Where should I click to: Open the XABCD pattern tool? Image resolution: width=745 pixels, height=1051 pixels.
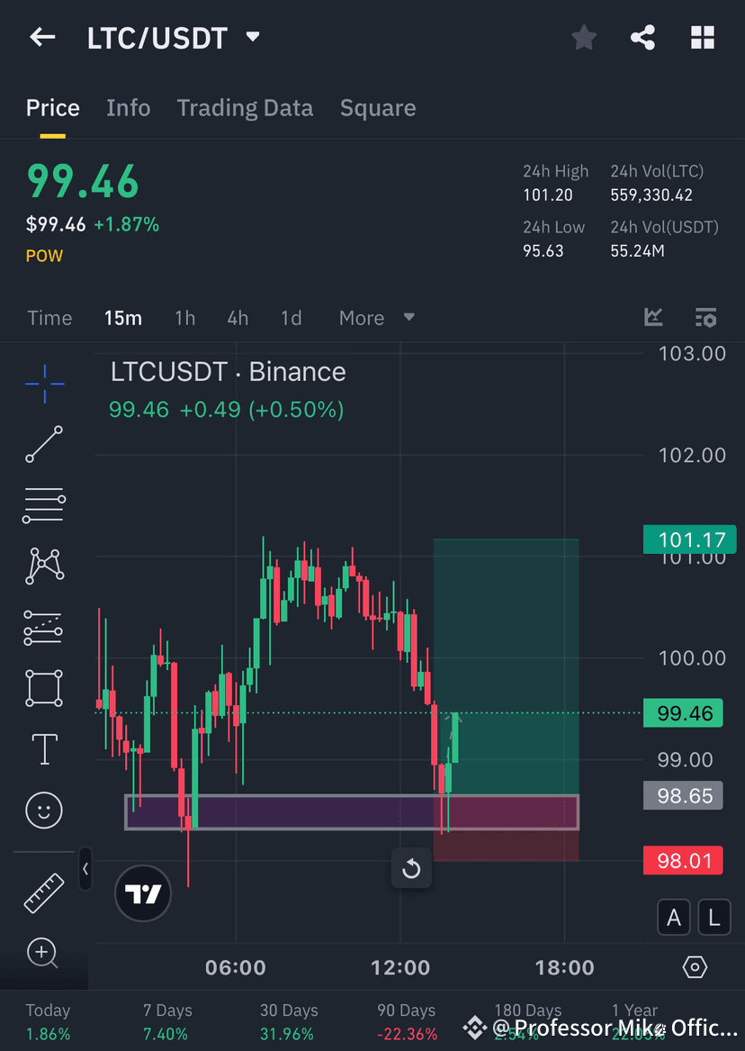pyautogui.click(x=42, y=566)
